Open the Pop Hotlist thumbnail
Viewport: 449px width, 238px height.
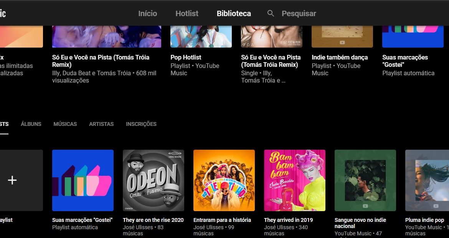coord(201,36)
